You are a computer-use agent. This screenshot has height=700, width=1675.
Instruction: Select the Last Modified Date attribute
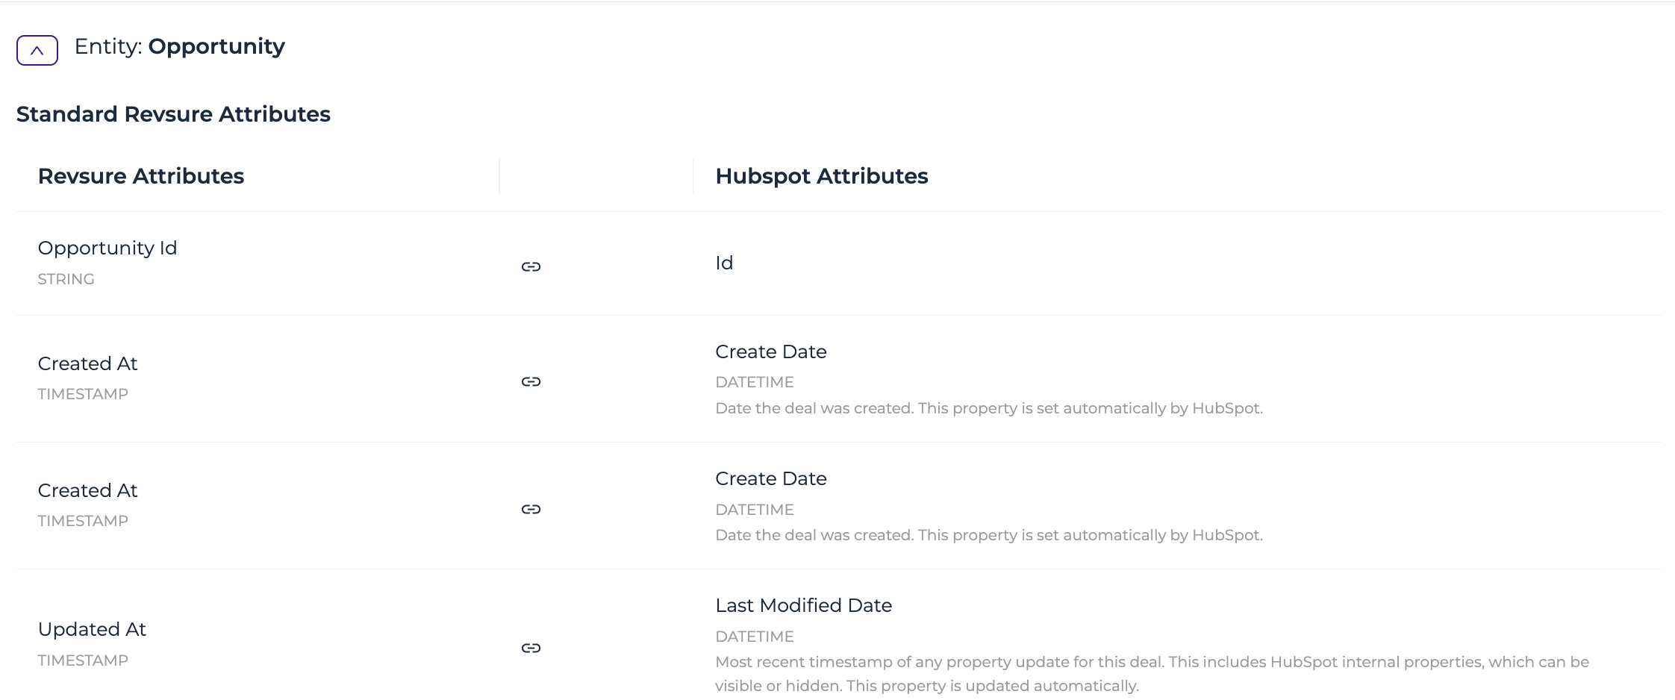point(804,605)
